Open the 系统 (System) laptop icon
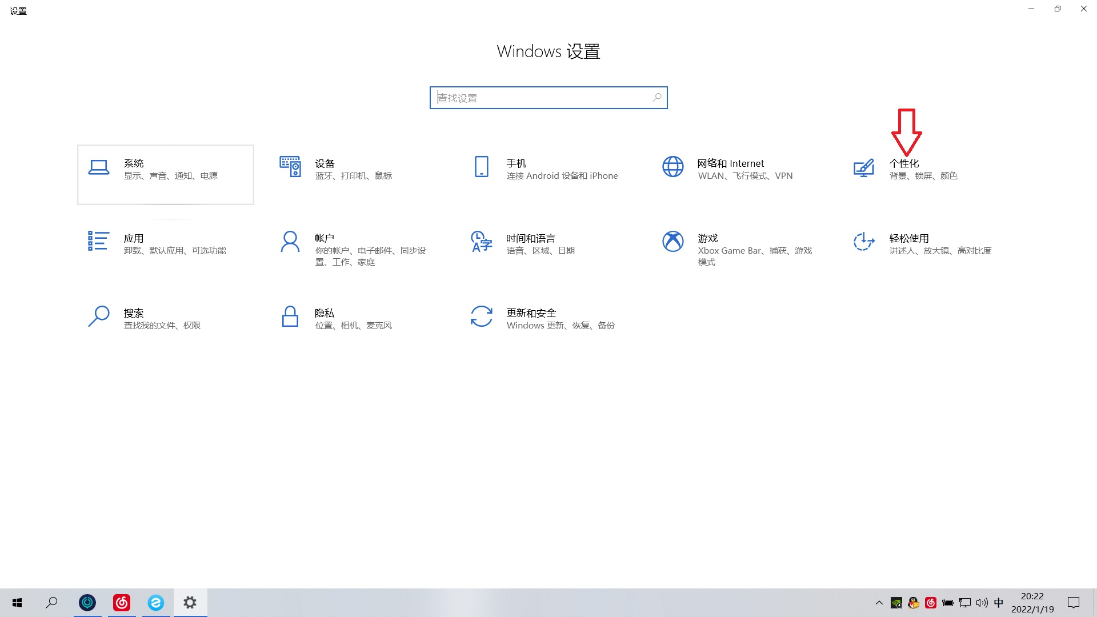 99,167
